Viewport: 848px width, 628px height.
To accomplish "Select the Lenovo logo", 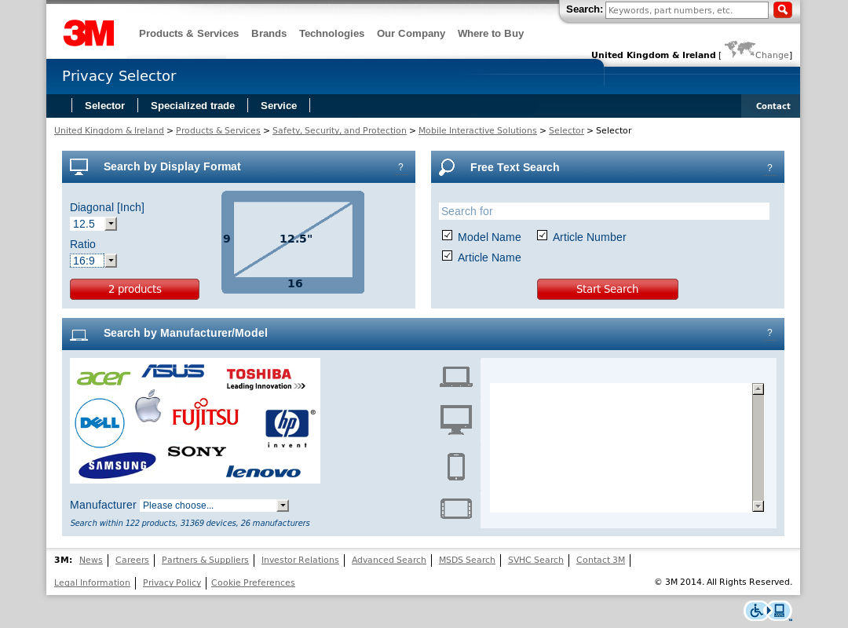I will pos(263,472).
